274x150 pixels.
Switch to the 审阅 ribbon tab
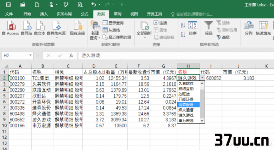tap(118, 14)
